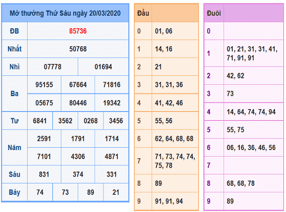Select '14, 16' in the Đầu table
The image size is (286, 212).
tap(163, 49)
